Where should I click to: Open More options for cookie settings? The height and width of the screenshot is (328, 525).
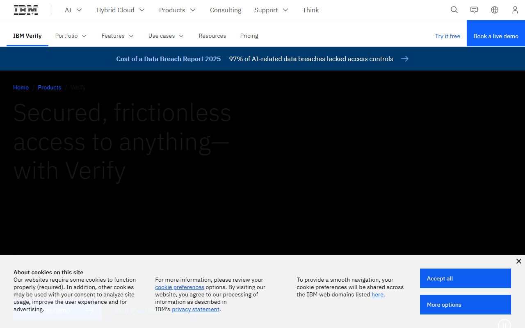tap(465, 305)
